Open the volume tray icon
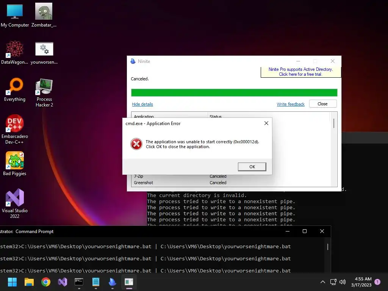 click(x=343, y=282)
